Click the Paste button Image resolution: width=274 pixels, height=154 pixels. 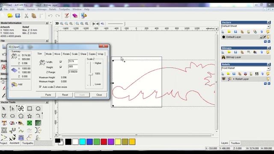point(48,95)
